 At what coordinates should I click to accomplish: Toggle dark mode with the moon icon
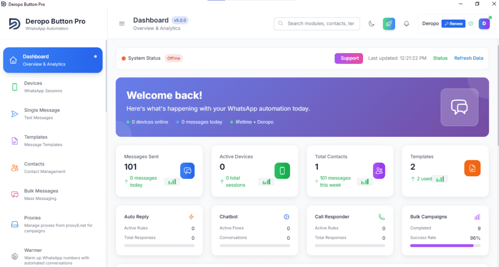pyautogui.click(x=371, y=23)
